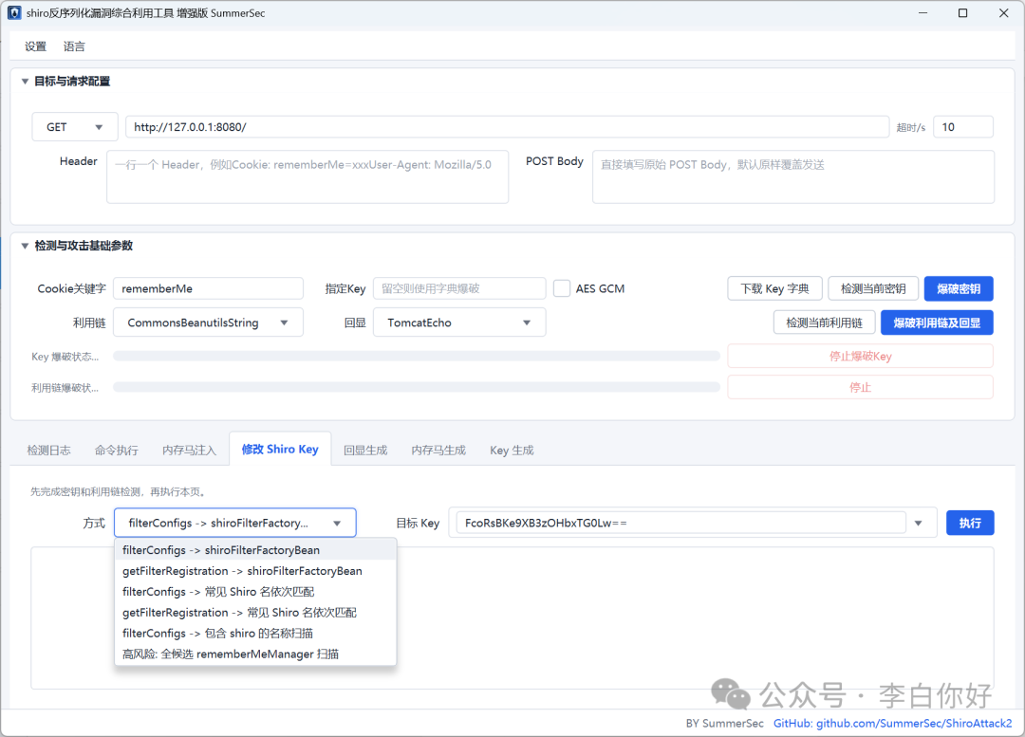Screen dimensions: 1025x737
Task: Select the 修改 Shiro Key tab
Action: point(280,450)
